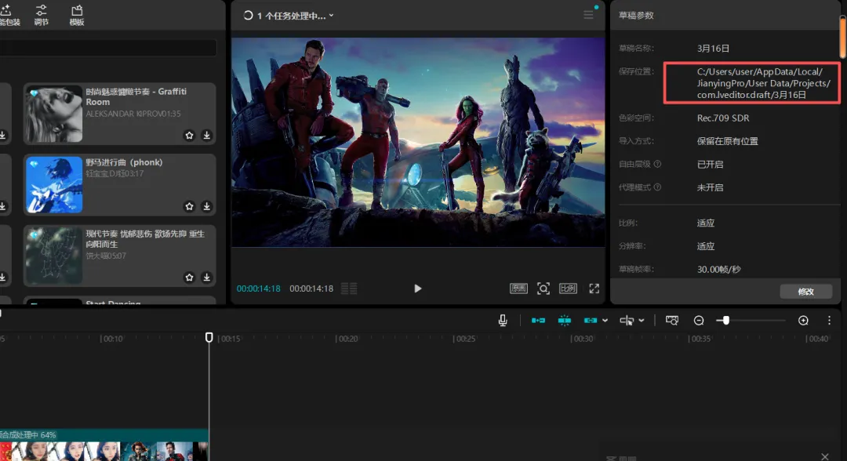Click the 草稿参数 panel title
Viewport: 847px width, 461px height.
[636, 16]
